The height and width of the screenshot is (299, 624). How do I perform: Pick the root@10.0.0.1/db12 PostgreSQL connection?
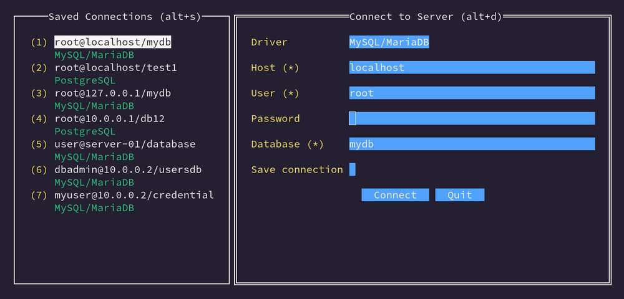pos(109,118)
